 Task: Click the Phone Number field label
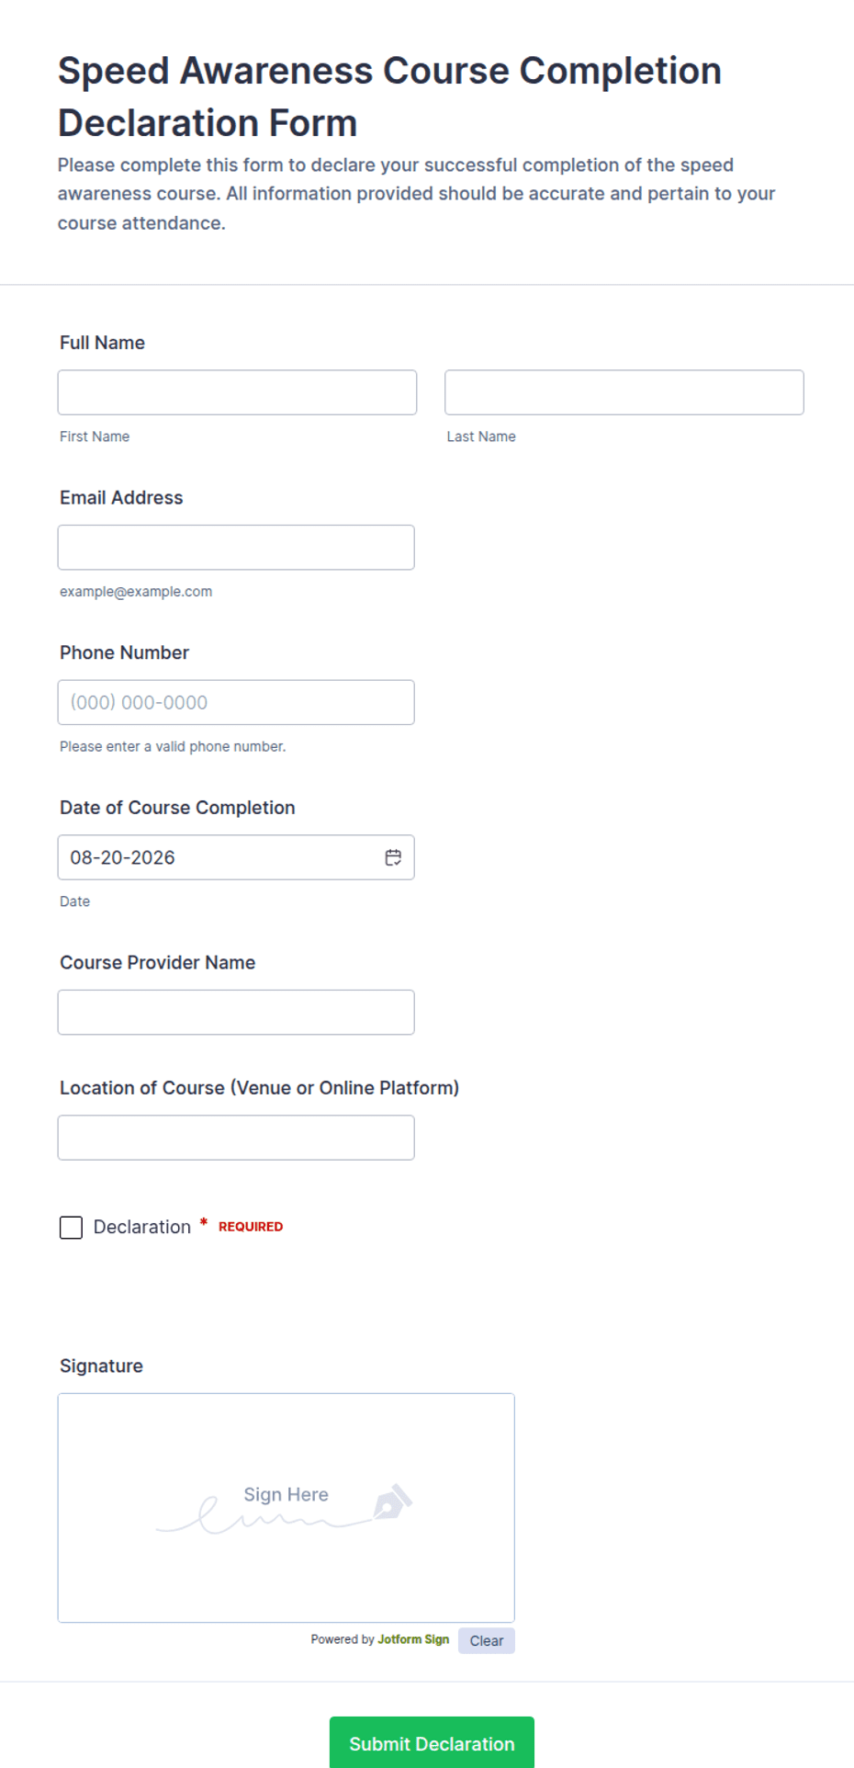[x=124, y=652]
